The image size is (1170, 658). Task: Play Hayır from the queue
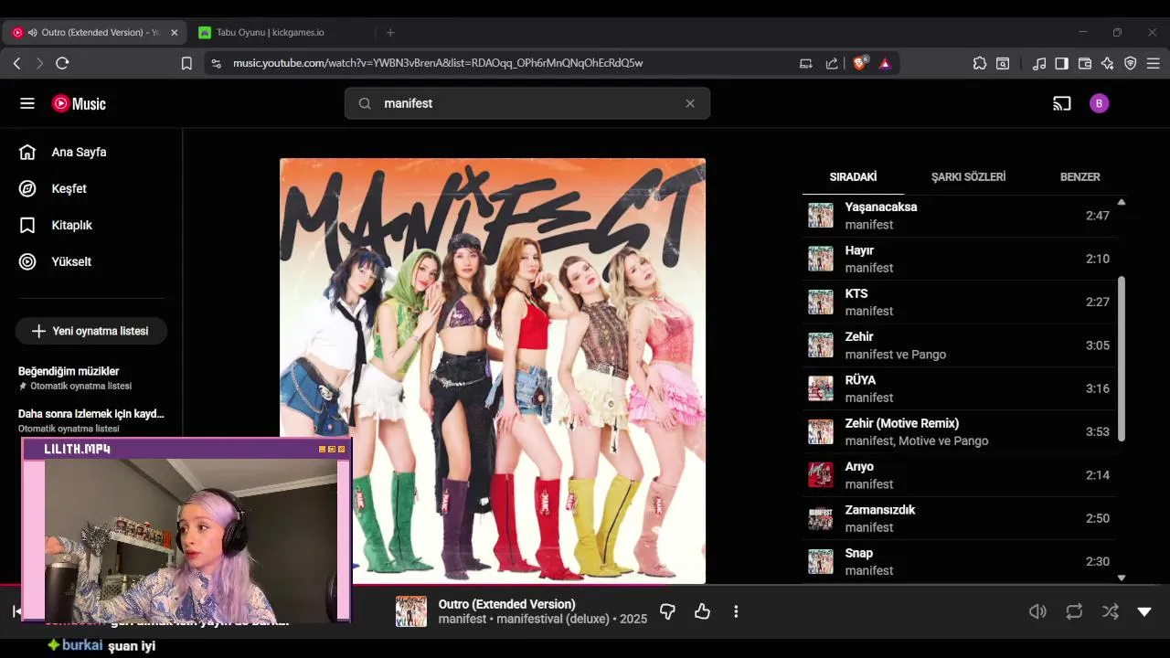click(x=958, y=259)
